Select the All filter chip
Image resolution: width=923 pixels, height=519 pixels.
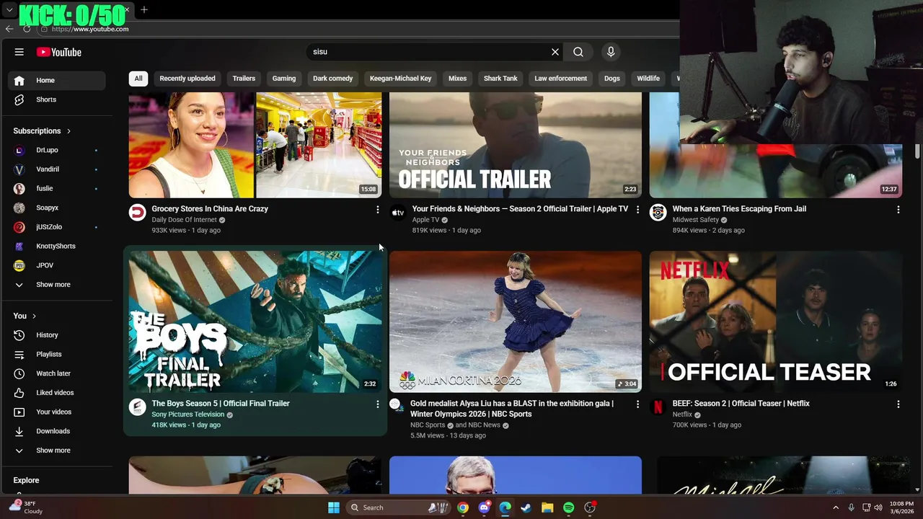(x=138, y=79)
